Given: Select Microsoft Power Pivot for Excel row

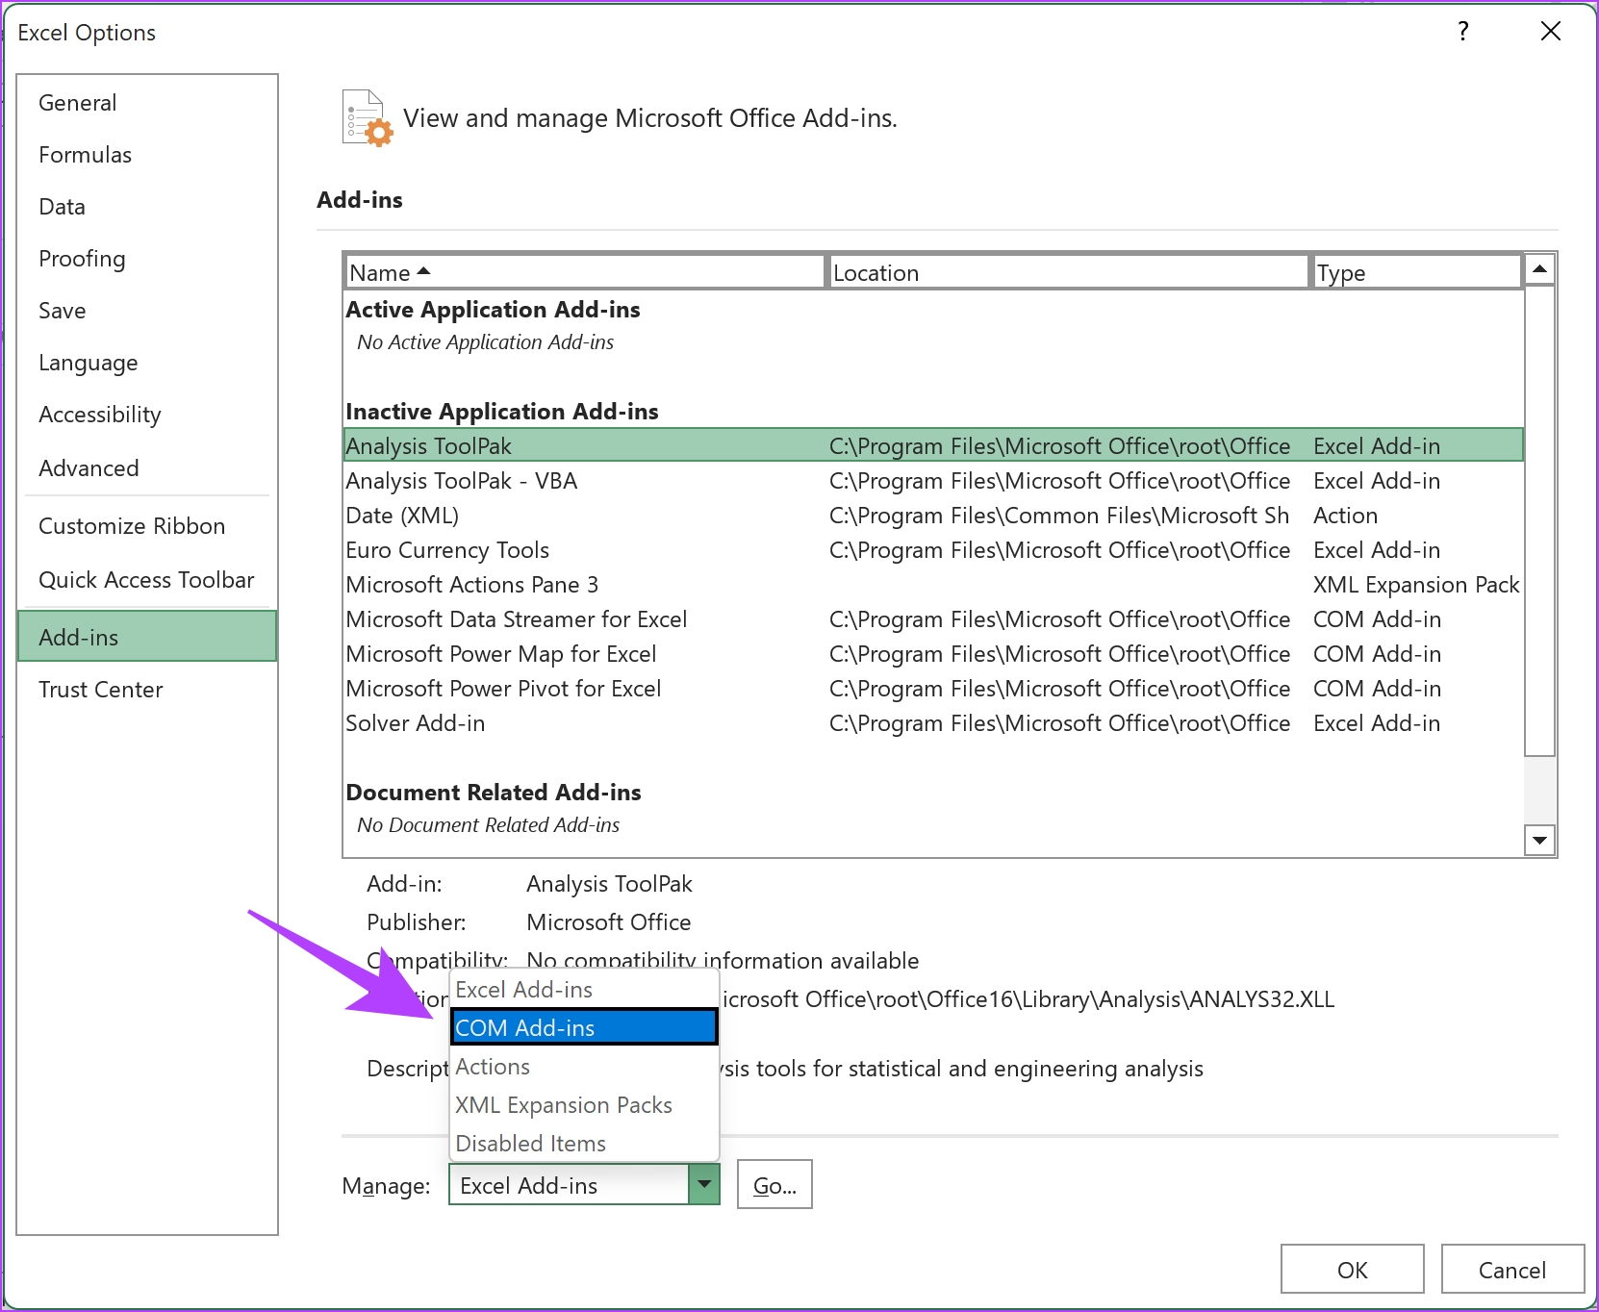Looking at the screenshot, I should pyautogui.click(x=933, y=689).
